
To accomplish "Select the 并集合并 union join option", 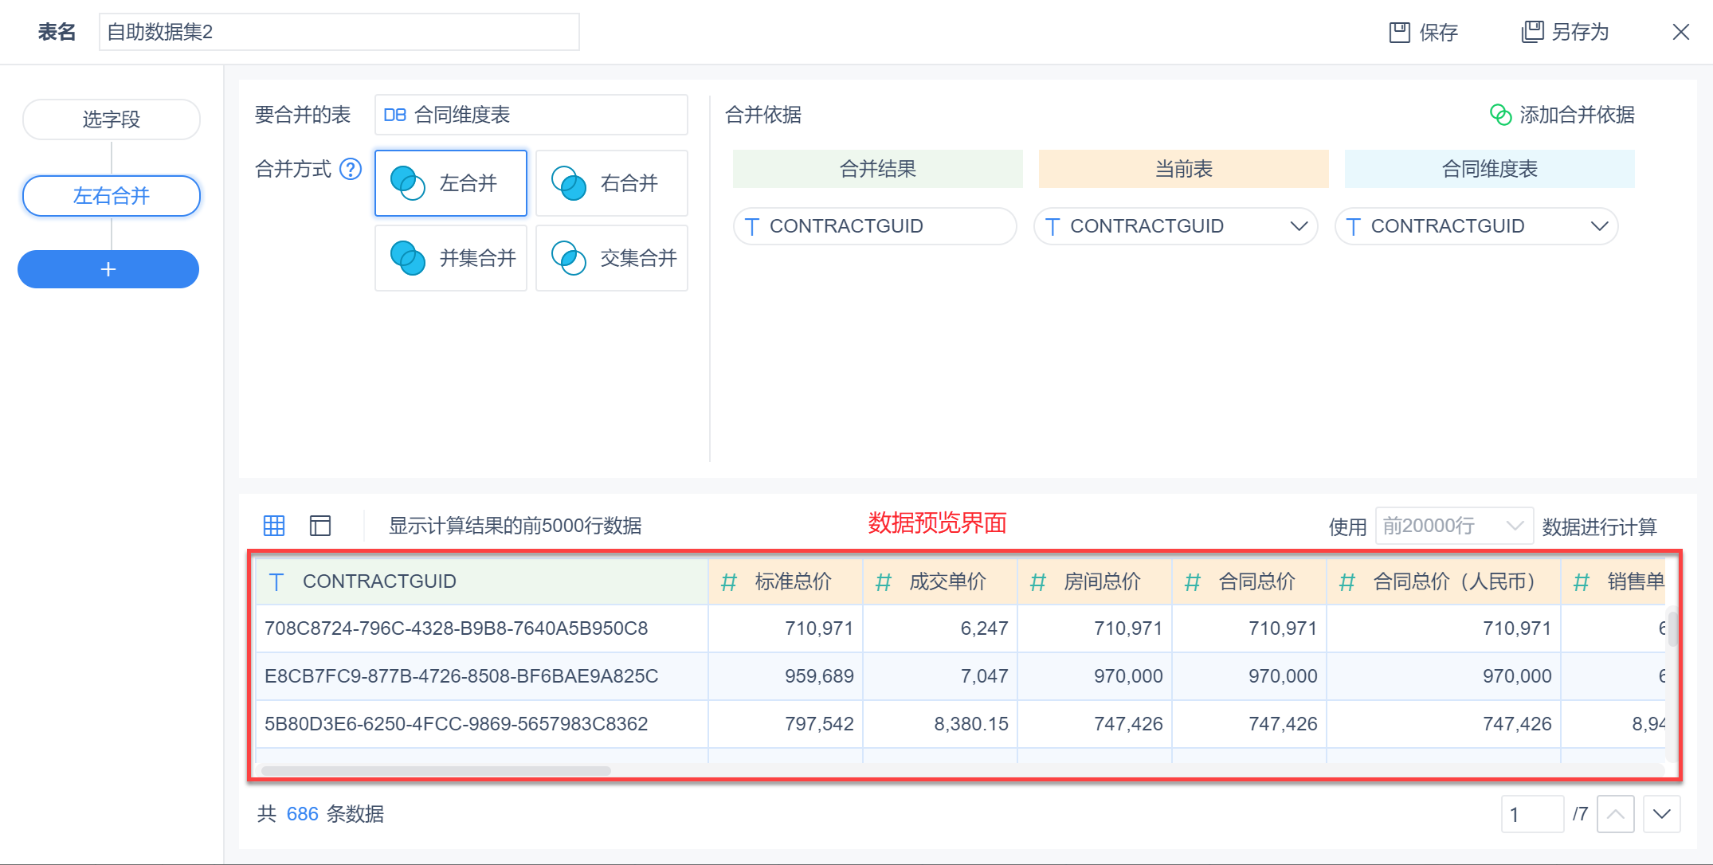I will pyautogui.click(x=451, y=258).
